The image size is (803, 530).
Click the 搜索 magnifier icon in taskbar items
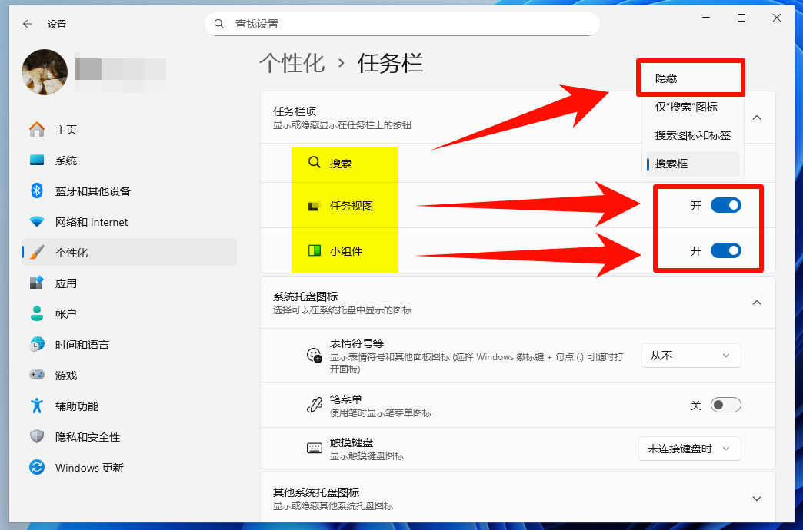(x=314, y=163)
